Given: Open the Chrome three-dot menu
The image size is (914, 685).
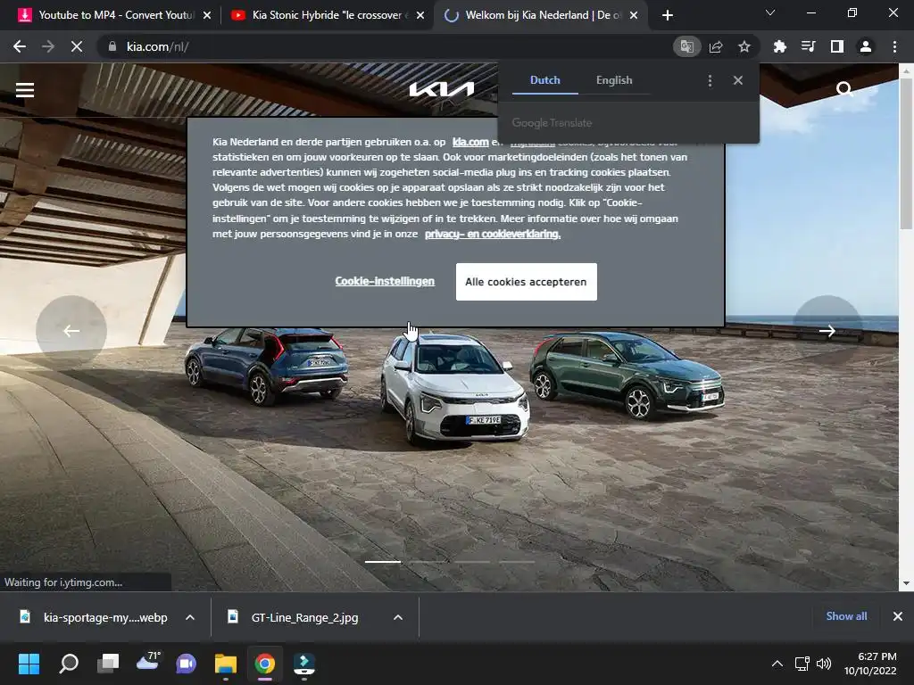Looking at the screenshot, I should pyautogui.click(x=894, y=46).
